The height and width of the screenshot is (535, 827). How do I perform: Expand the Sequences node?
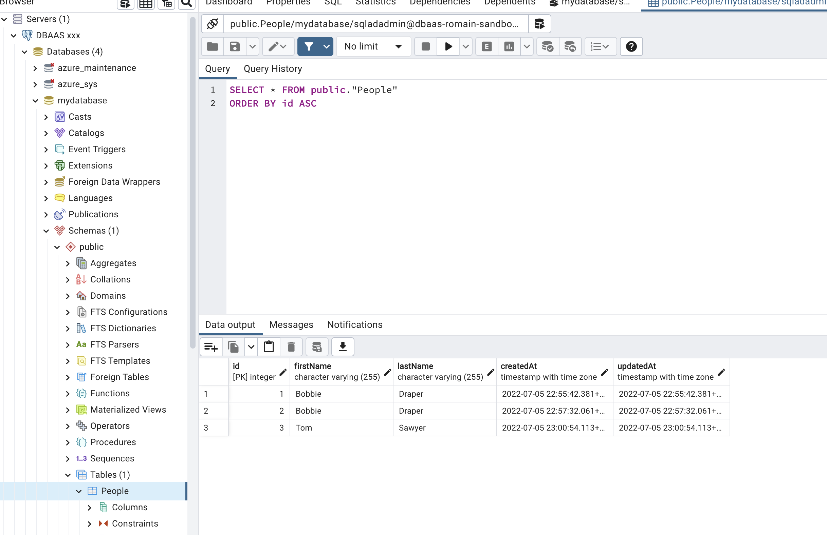(x=68, y=458)
